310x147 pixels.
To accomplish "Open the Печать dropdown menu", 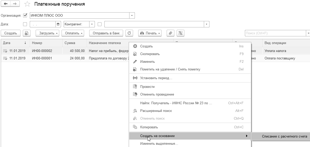I will 150,33.
